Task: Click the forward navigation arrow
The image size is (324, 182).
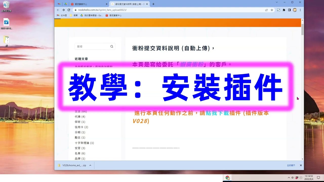Action: 64,10
